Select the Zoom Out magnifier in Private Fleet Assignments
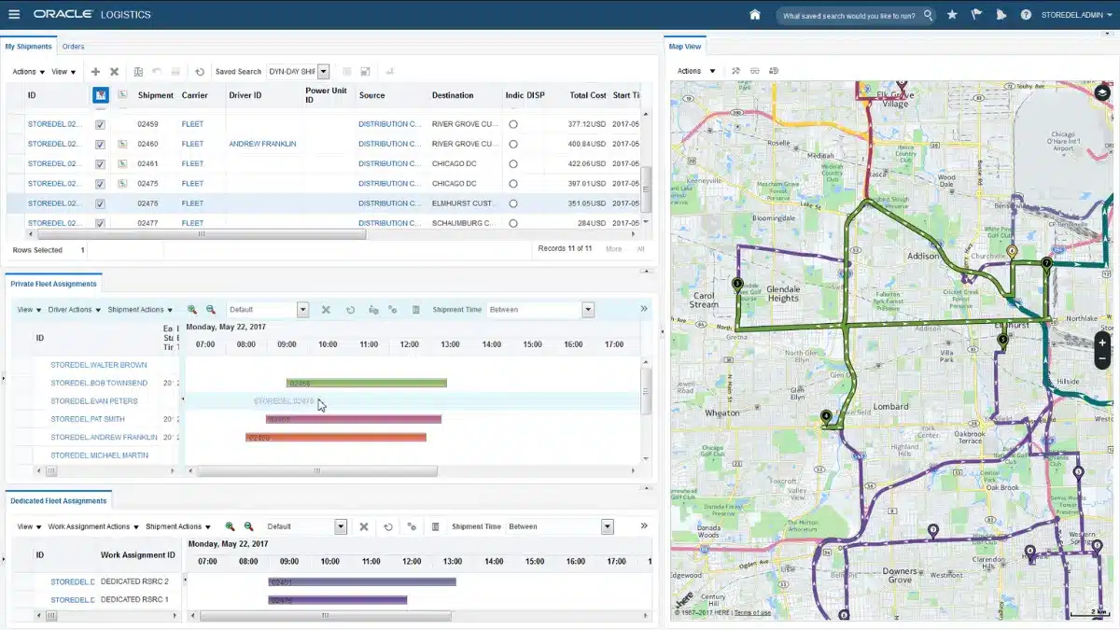Viewport: 1120px width, 630px height. (209, 310)
